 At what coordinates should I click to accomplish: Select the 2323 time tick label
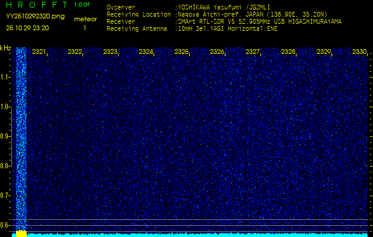coord(110,52)
